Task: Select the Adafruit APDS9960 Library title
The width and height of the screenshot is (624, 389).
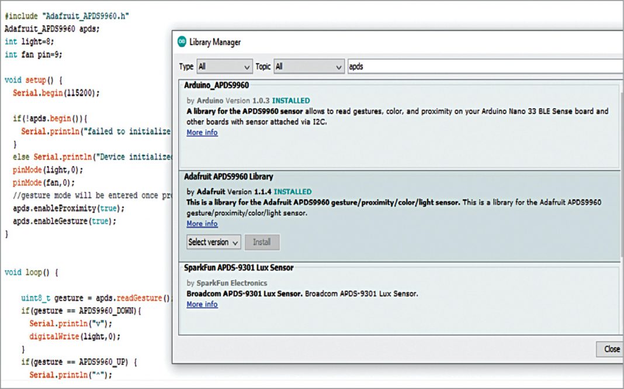Action: coord(228,177)
